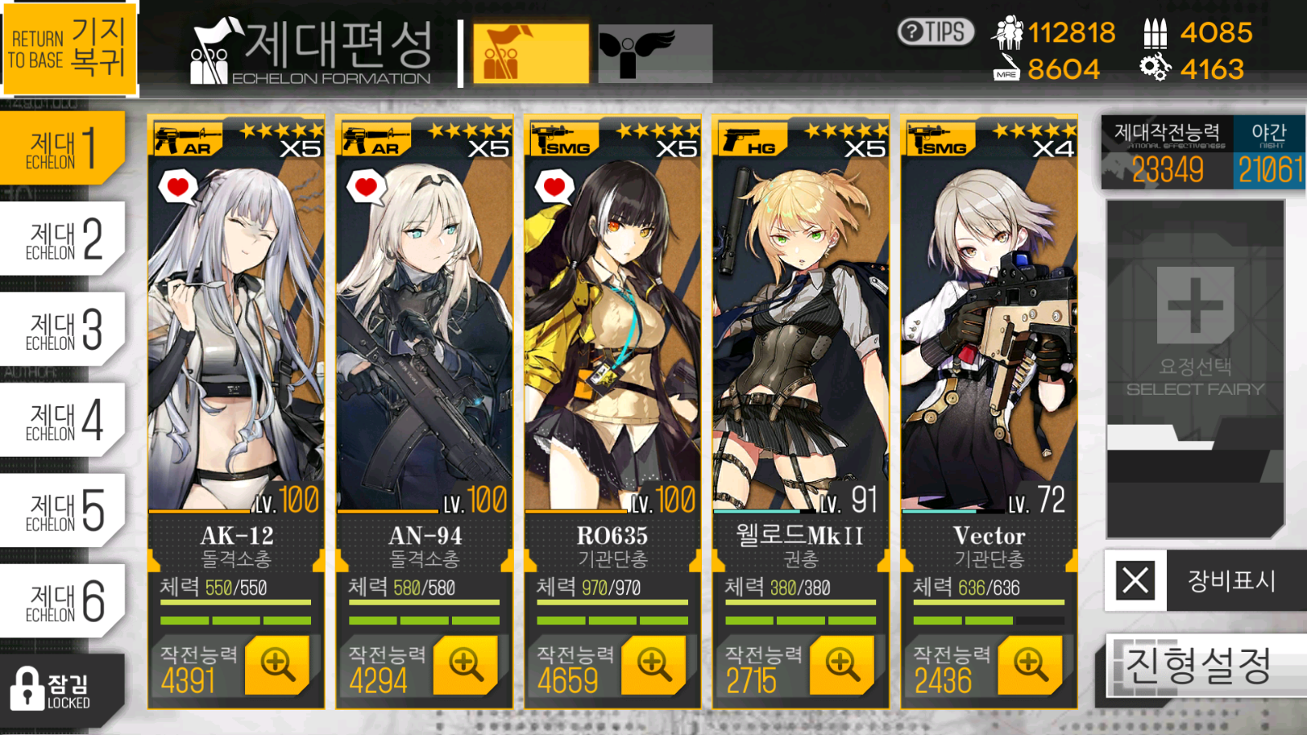Select the winged fairy formation icon
Viewport: 1307px width, 735px height.
coord(655,54)
